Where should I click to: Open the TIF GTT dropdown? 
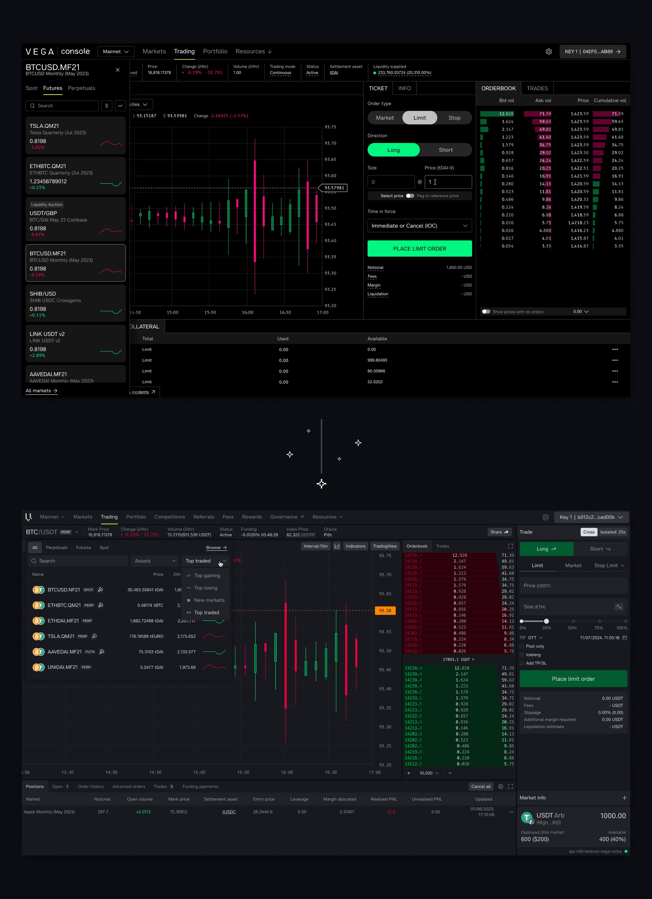535,638
